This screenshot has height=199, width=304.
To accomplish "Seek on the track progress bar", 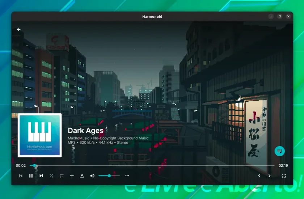I will (152, 165).
